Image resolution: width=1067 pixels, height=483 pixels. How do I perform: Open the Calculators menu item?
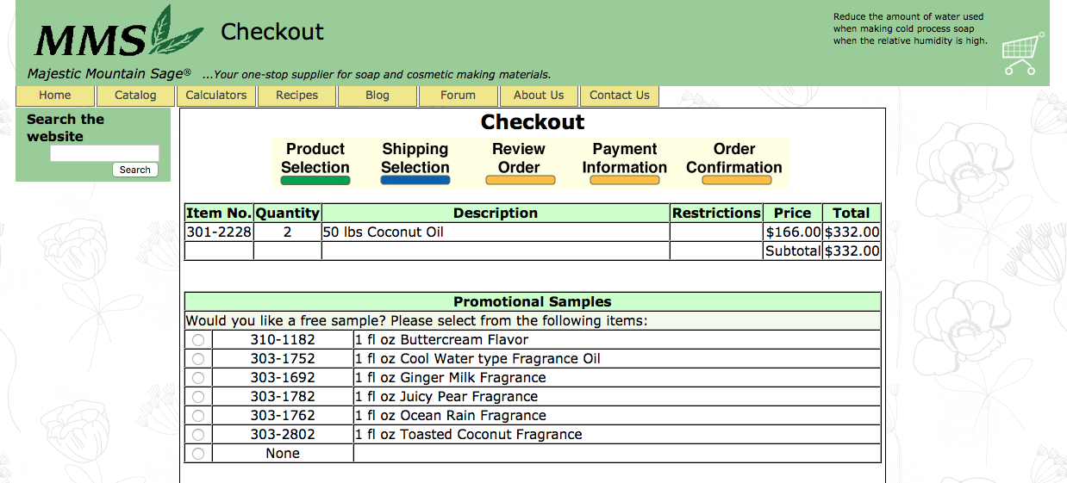click(x=216, y=96)
